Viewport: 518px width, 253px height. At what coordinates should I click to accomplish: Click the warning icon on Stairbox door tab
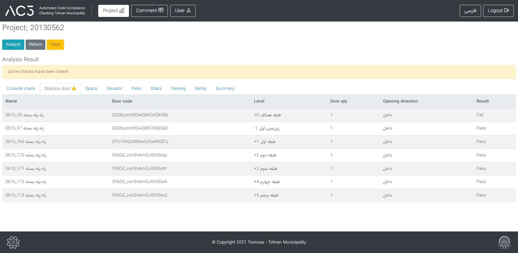coord(74,89)
